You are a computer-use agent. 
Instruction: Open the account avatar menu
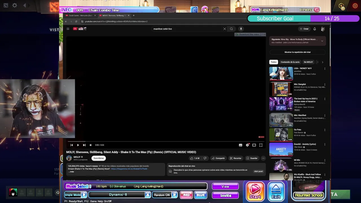[323, 29]
